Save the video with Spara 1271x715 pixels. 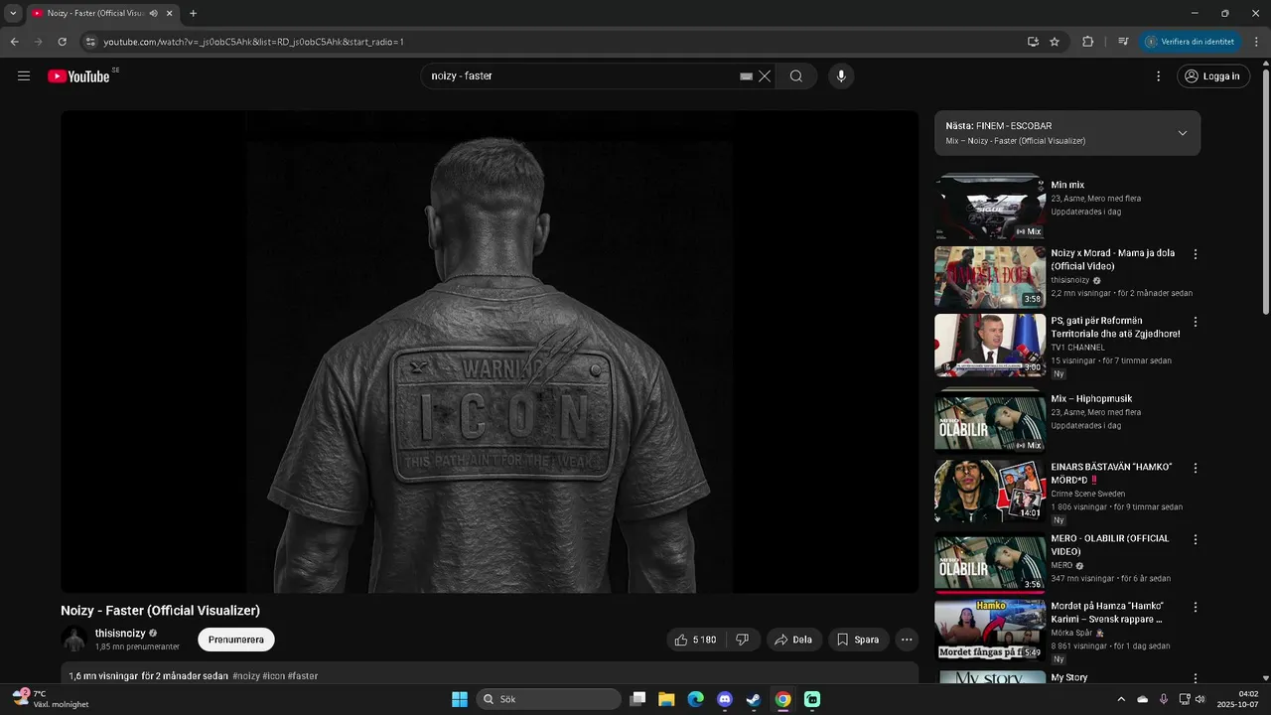click(858, 640)
